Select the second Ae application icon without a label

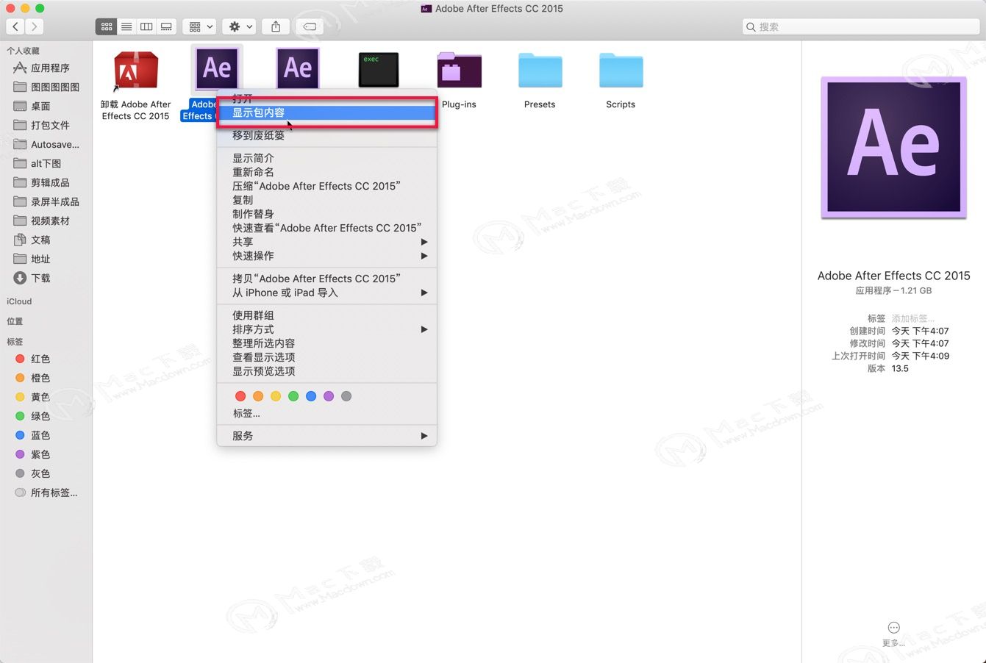coord(298,68)
